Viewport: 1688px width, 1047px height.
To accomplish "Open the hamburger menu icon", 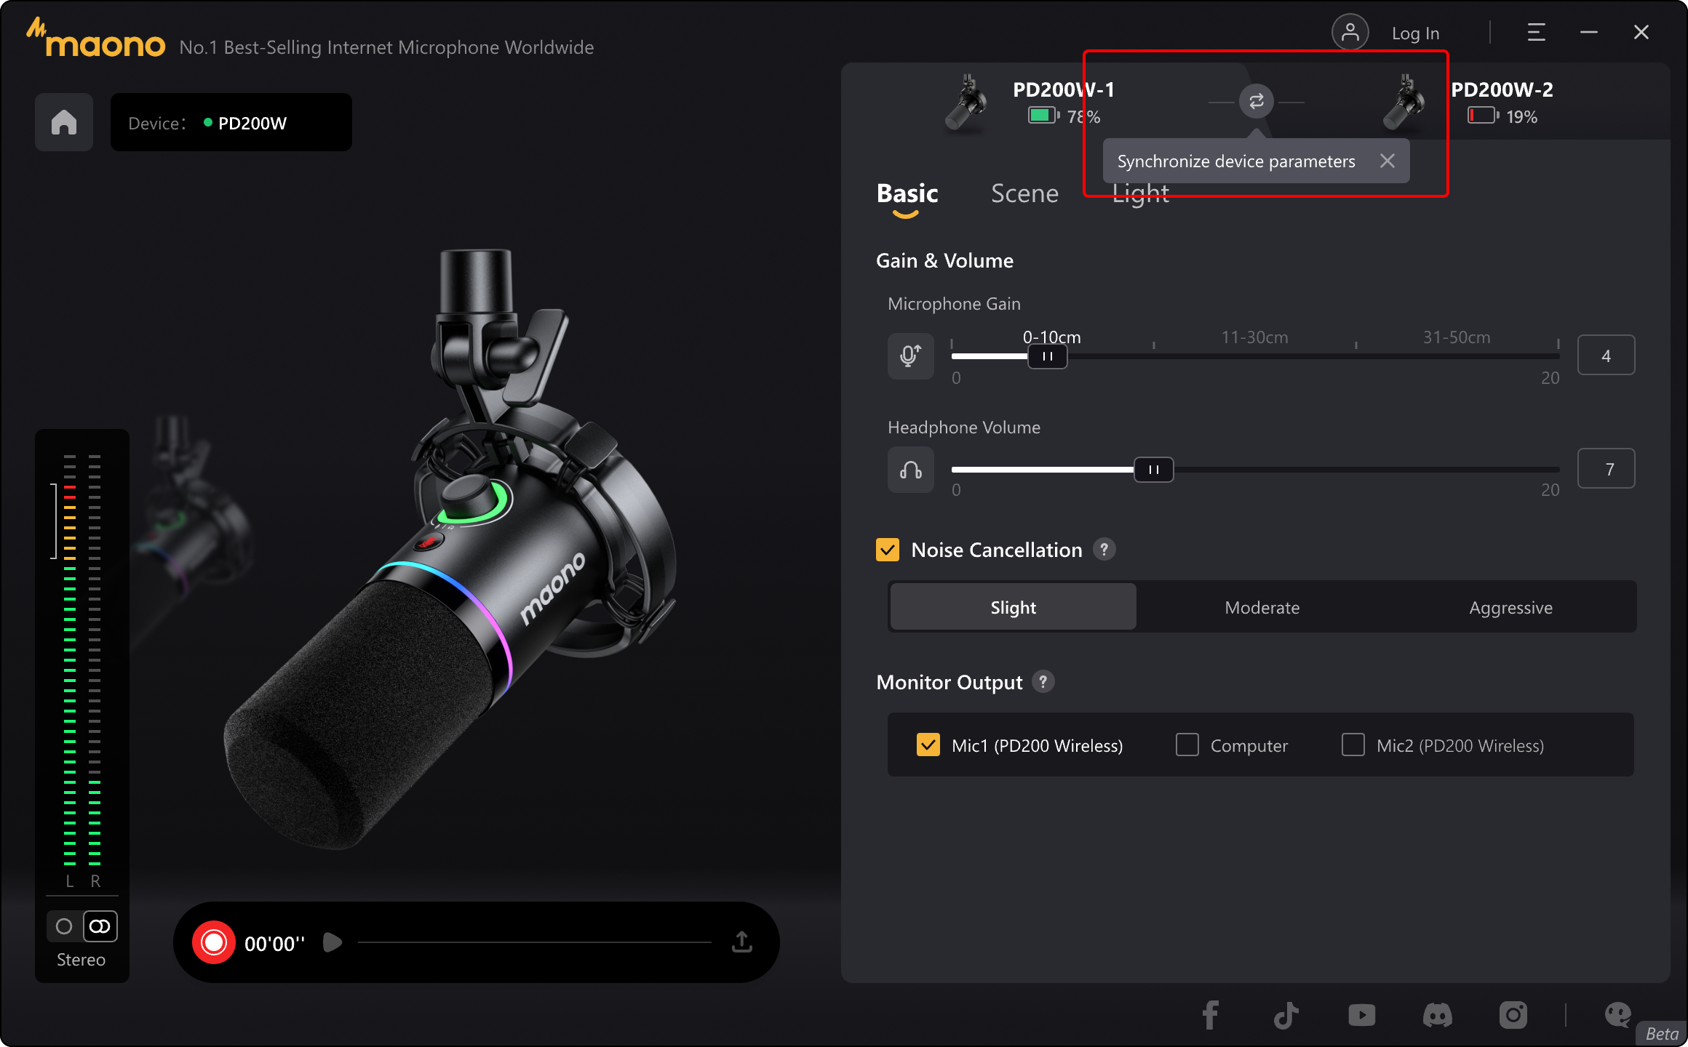I will click(x=1536, y=33).
